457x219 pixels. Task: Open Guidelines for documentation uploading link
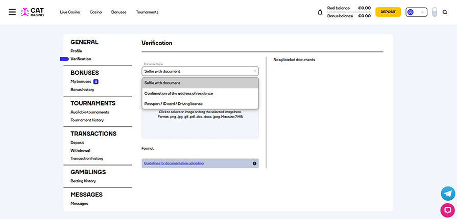coord(174,163)
